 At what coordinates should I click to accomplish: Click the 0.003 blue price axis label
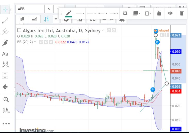tap(176, 129)
